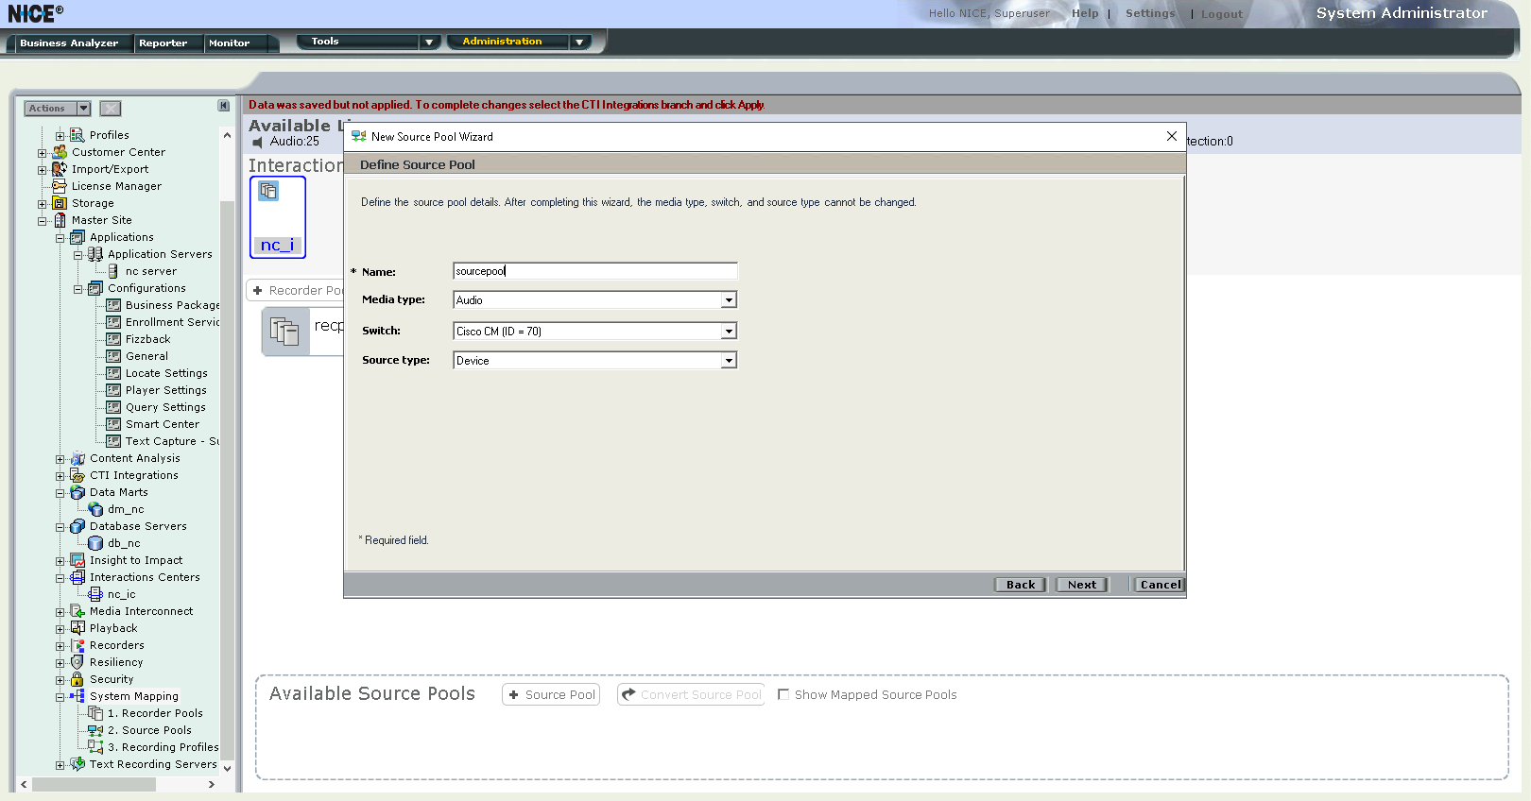Click the Recorder Pools tree icon
1531x801 pixels.
pyautogui.click(x=95, y=713)
